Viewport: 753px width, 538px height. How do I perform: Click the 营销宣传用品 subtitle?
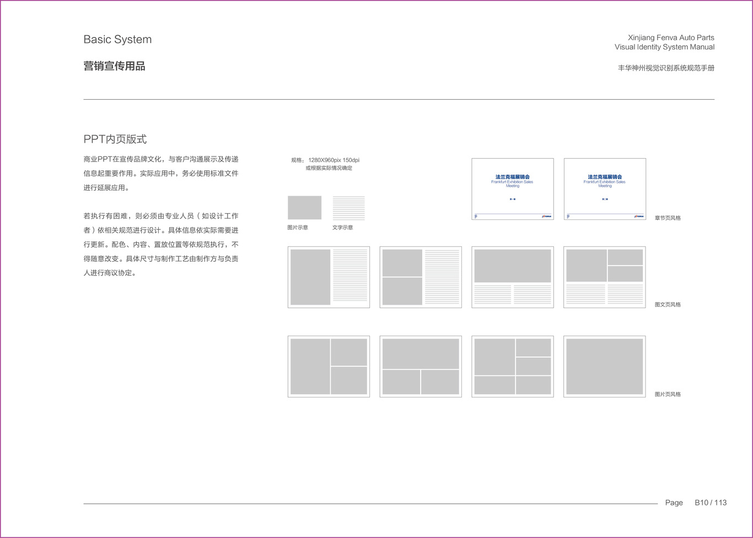(x=114, y=66)
